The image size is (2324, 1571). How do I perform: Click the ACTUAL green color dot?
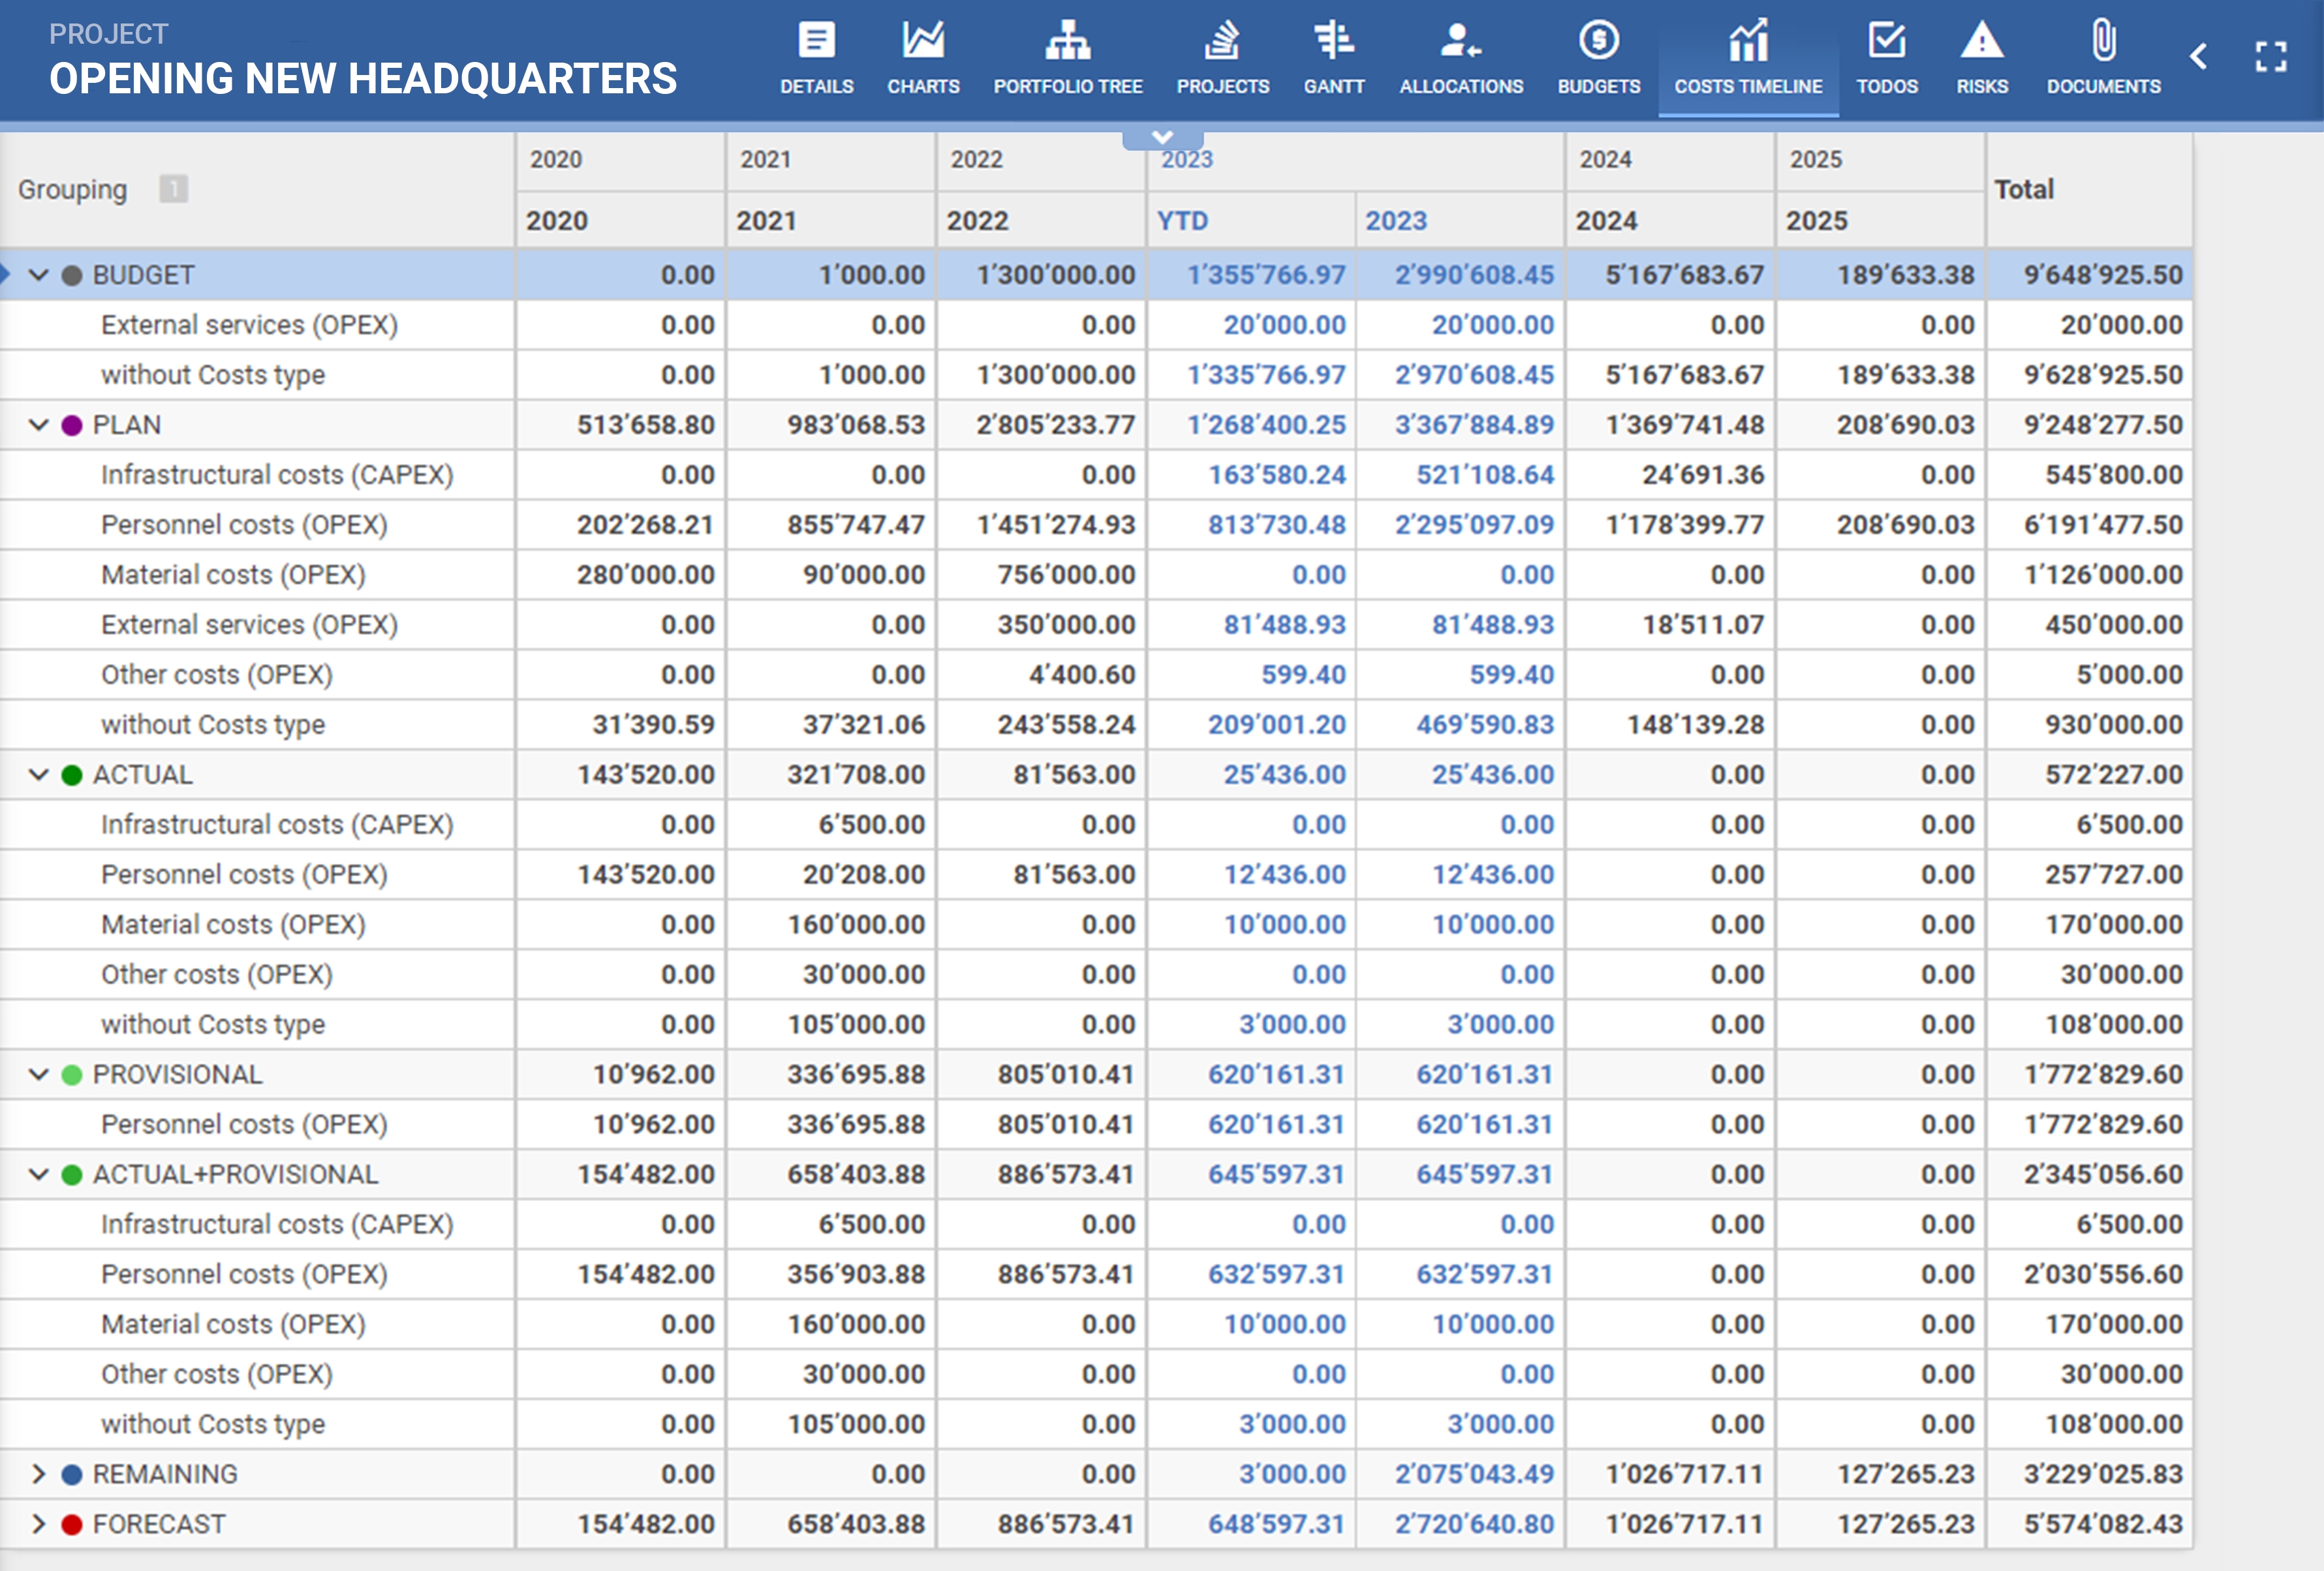[x=72, y=774]
